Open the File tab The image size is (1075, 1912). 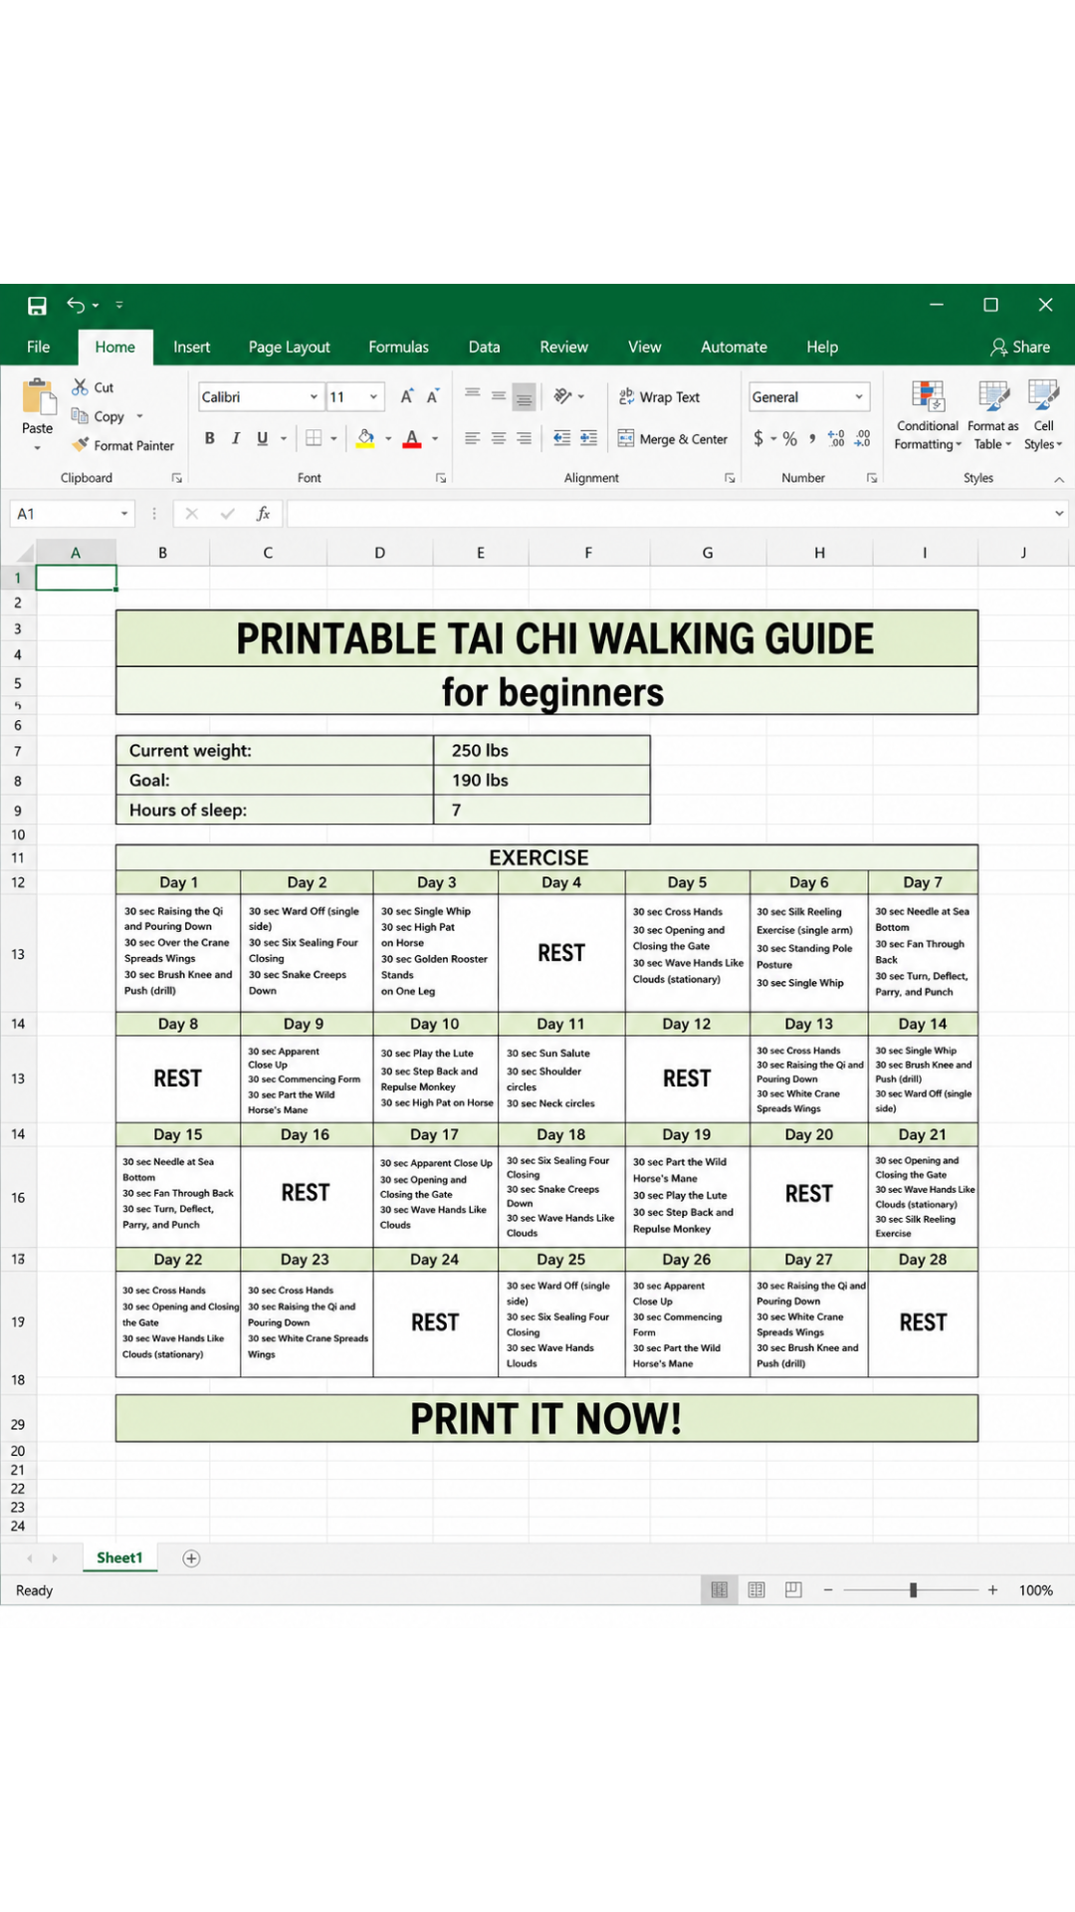[x=39, y=347]
